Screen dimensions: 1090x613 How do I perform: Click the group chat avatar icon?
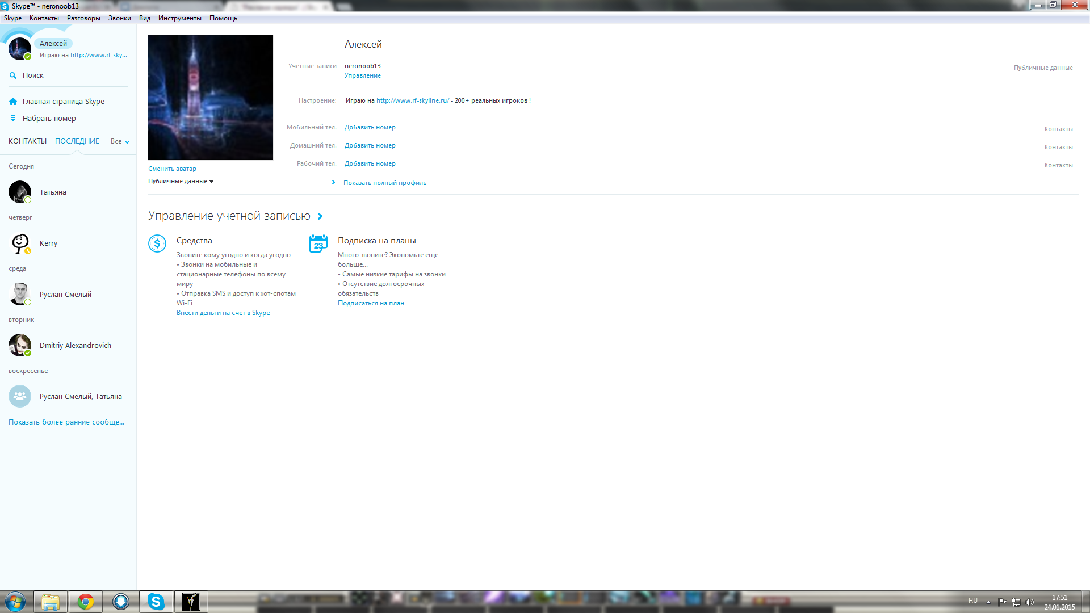20,396
